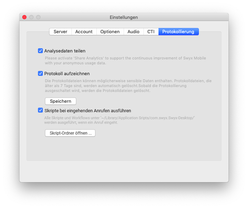Close the Einstellungen window with the red button
248x208 pixels.
coord(24,17)
